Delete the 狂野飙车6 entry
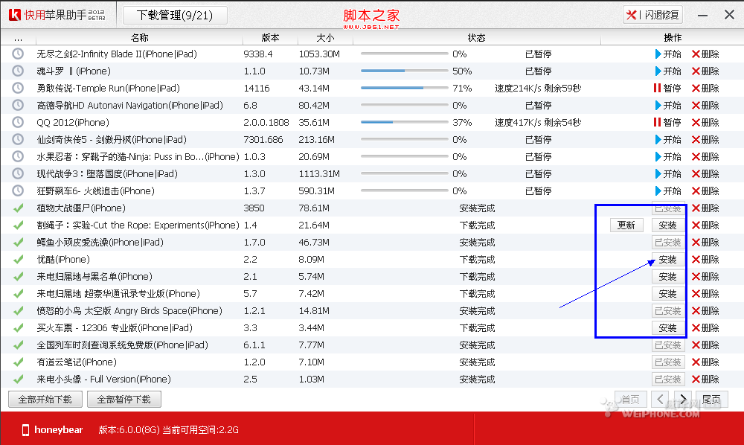Image resolution: width=744 pixels, height=445 pixels. [705, 191]
